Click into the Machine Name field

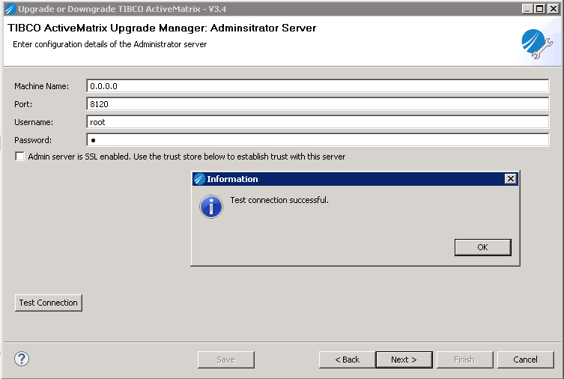[318, 86]
